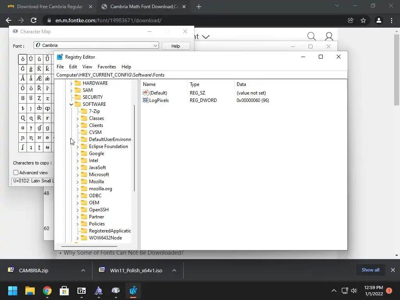Image resolution: width=400 pixels, height=300 pixels.
Task: Expand the Microsoft key
Action: tap(78, 175)
